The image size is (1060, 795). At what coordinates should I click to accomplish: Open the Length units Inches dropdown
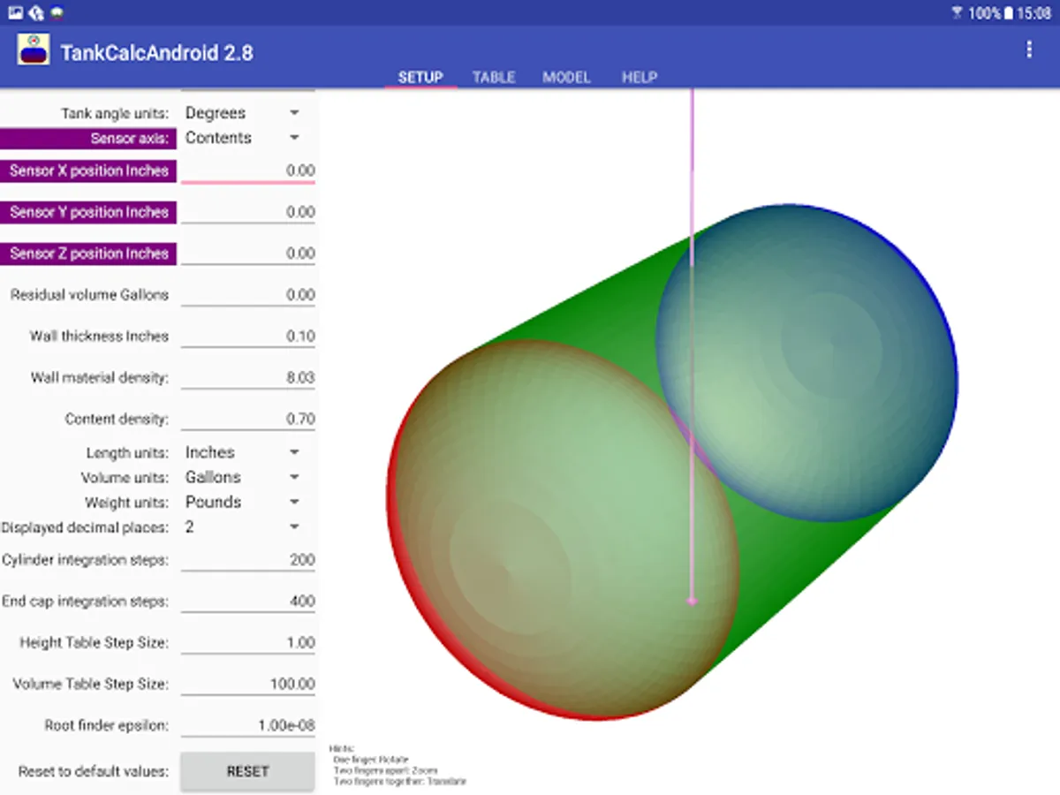(243, 452)
